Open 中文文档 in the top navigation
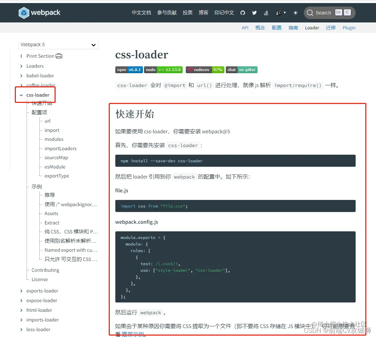Screen dimensions: 376x337 (x=142, y=13)
